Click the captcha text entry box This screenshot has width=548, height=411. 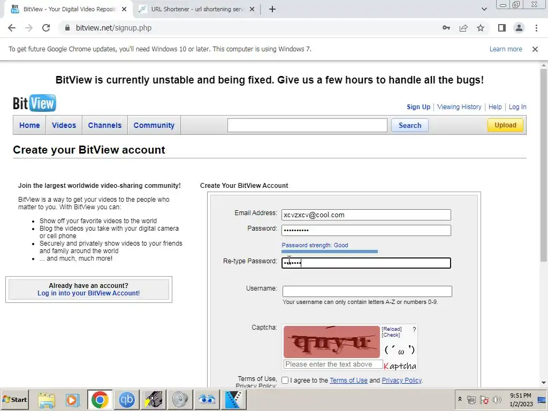(333, 364)
